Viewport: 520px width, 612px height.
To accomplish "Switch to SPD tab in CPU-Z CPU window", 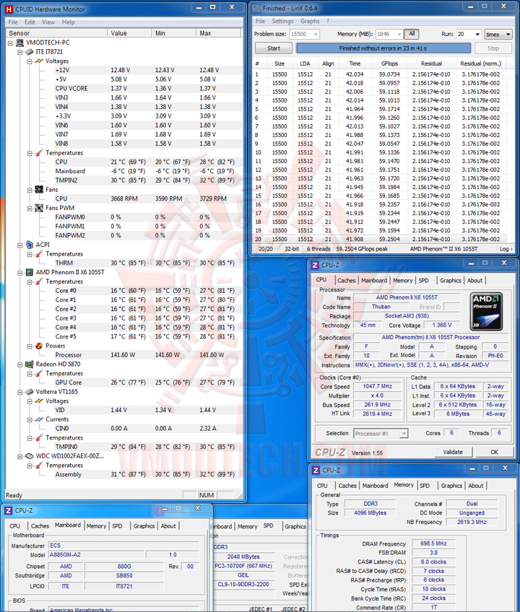I will coord(423,281).
